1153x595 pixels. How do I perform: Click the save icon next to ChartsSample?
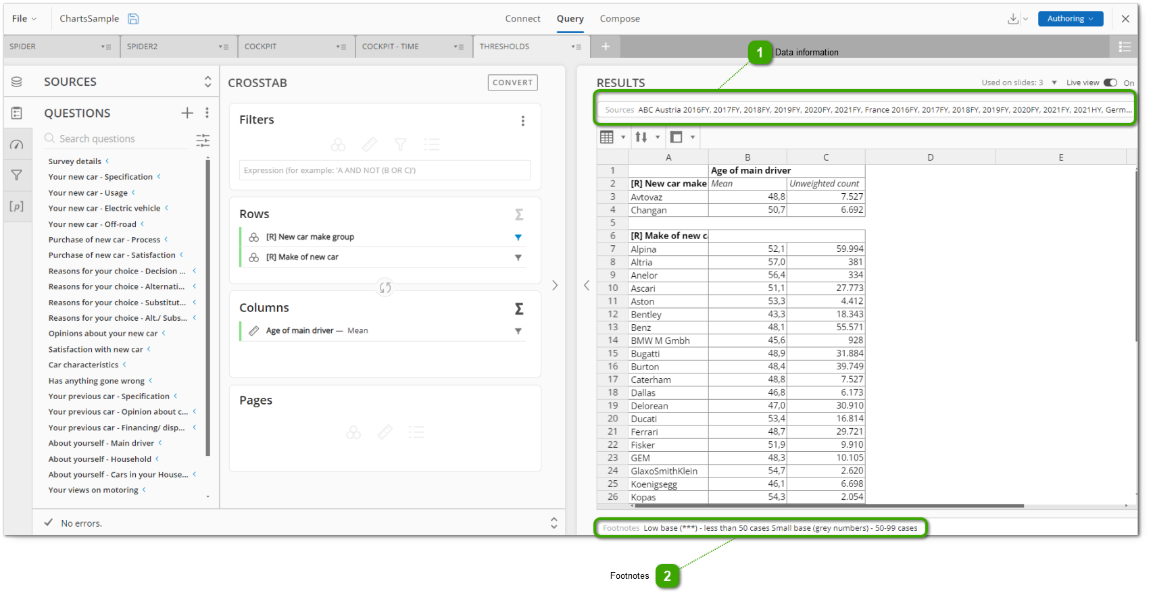pos(134,19)
